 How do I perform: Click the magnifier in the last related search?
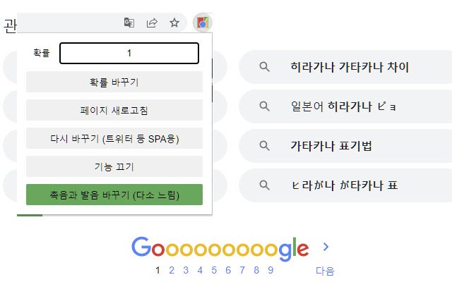click(x=264, y=185)
